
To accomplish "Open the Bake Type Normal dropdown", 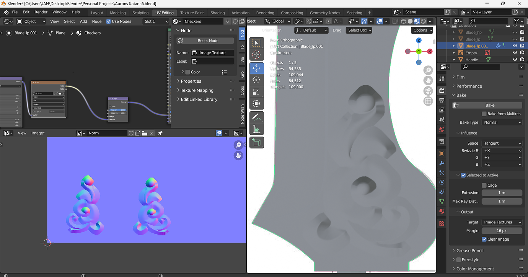I will click(x=502, y=122).
